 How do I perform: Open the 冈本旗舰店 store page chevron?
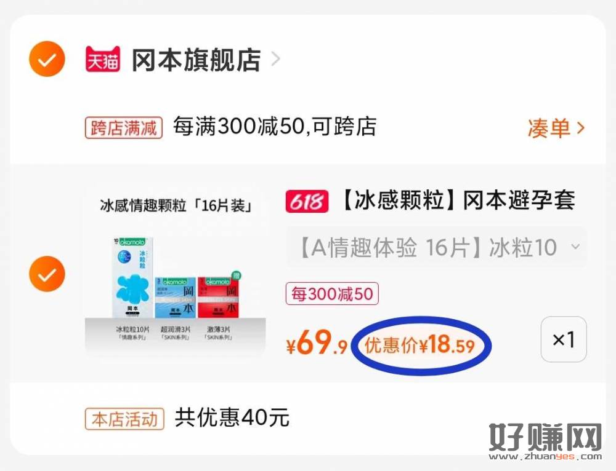point(276,60)
